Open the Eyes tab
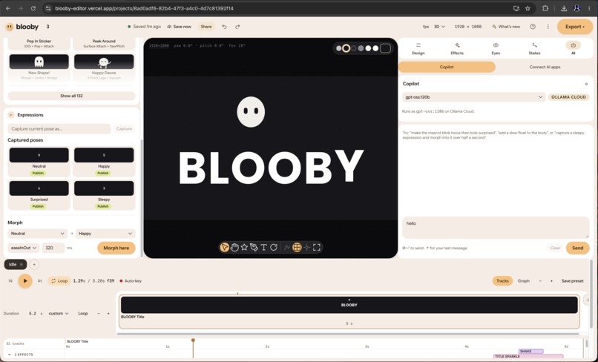598x362 pixels. [496, 48]
